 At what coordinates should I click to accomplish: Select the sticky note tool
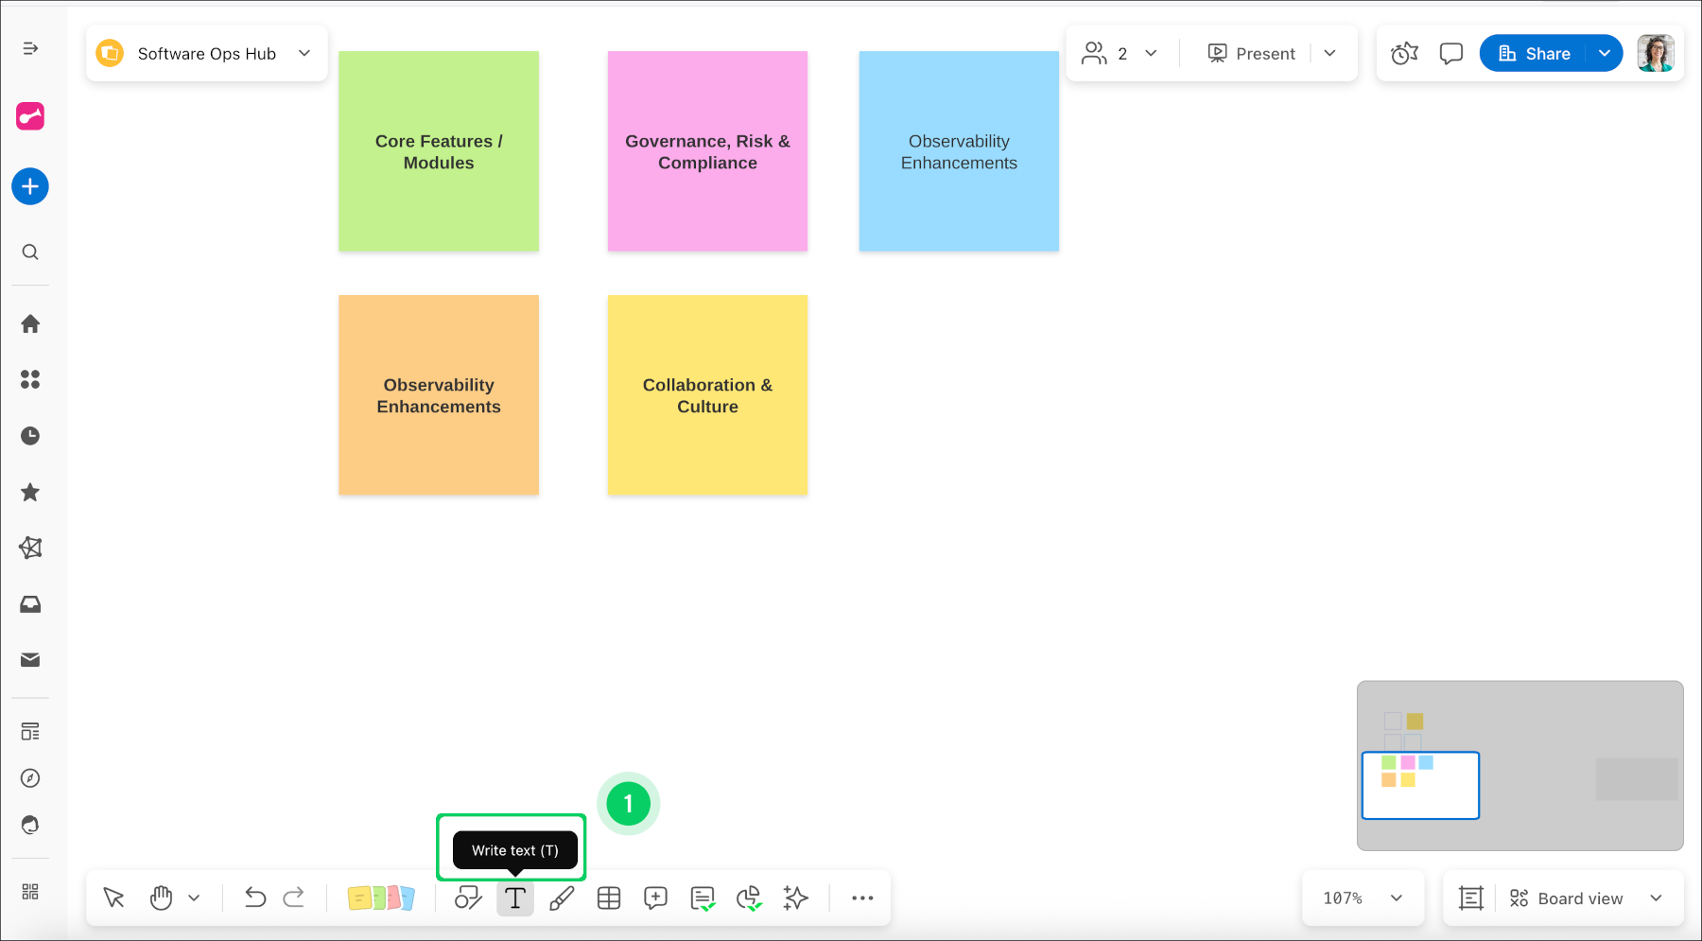click(x=381, y=898)
